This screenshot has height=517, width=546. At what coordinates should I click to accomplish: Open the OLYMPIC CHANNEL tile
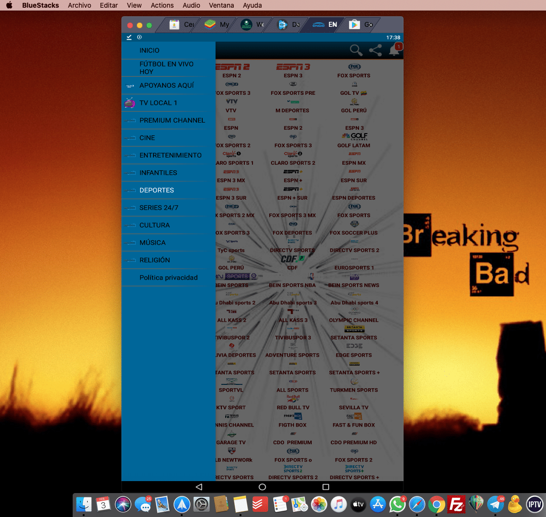pos(354,316)
